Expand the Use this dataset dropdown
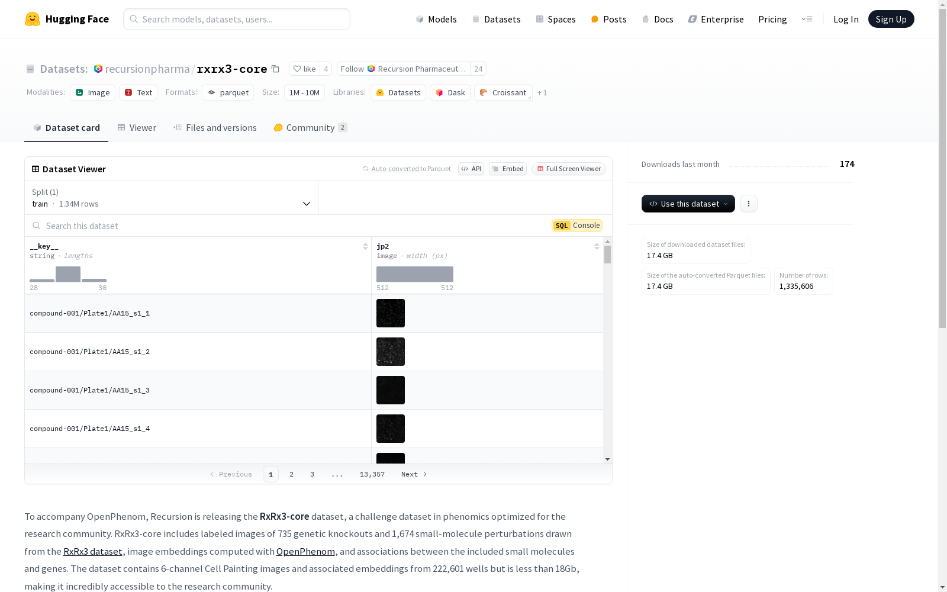 pyautogui.click(x=688, y=204)
